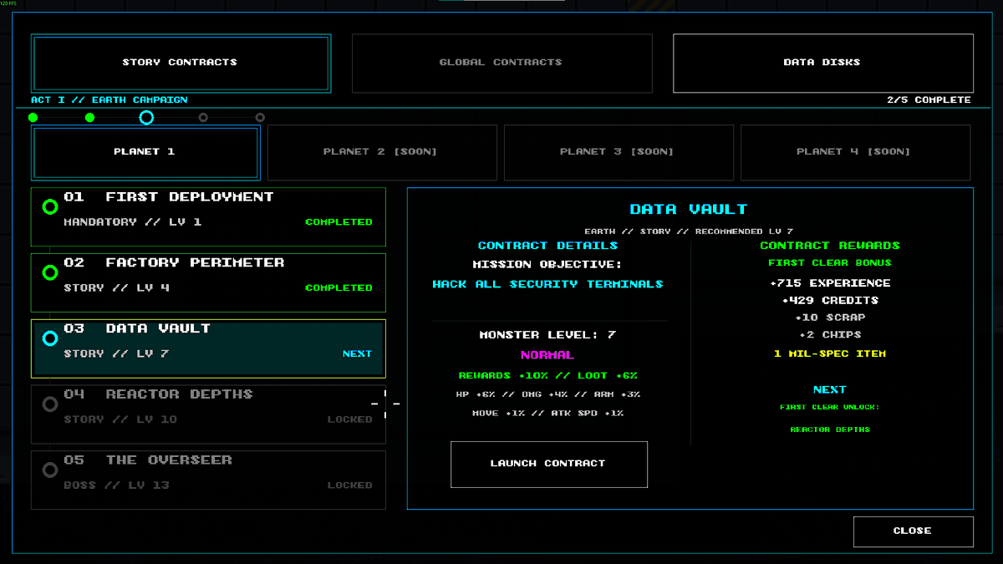Select the locked 05 The Overseer contract
This screenshot has width=1003, height=564.
(x=209, y=480)
